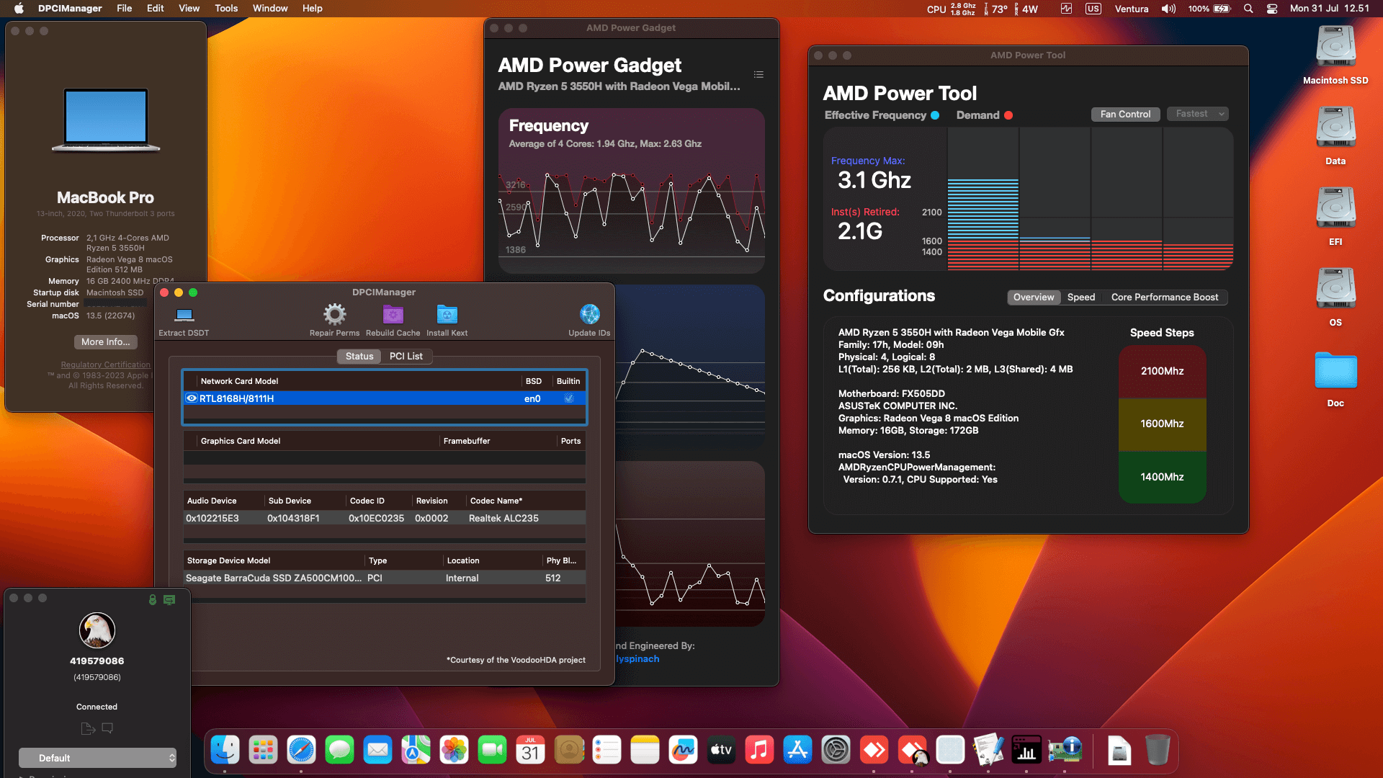Image resolution: width=1383 pixels, height=778 pixels.
Task: Click green monitor icon in AnyDesk window
Action: click(169, 599)
